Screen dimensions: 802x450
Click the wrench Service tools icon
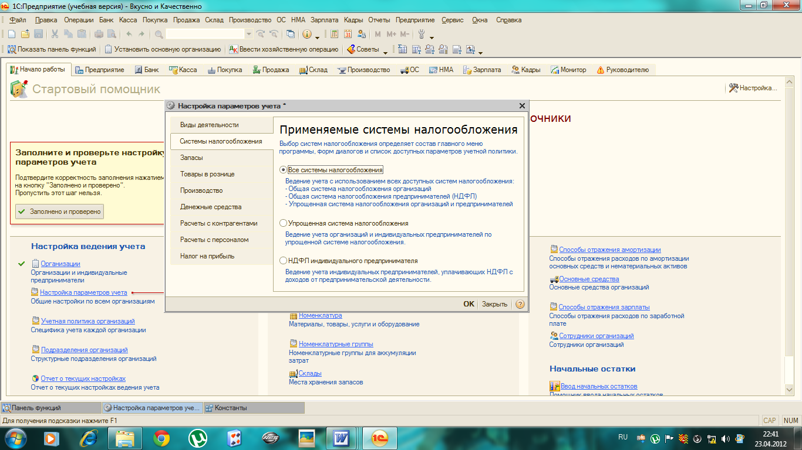(x=422, y=34)
